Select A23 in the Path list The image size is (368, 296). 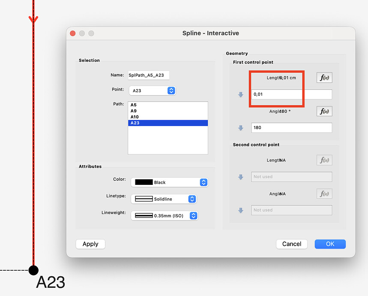[x=168, y=123]
